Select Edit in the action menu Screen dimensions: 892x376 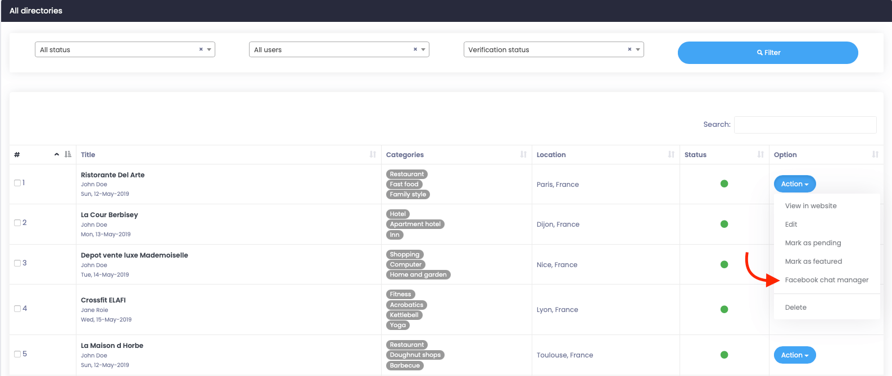point(791,224)
